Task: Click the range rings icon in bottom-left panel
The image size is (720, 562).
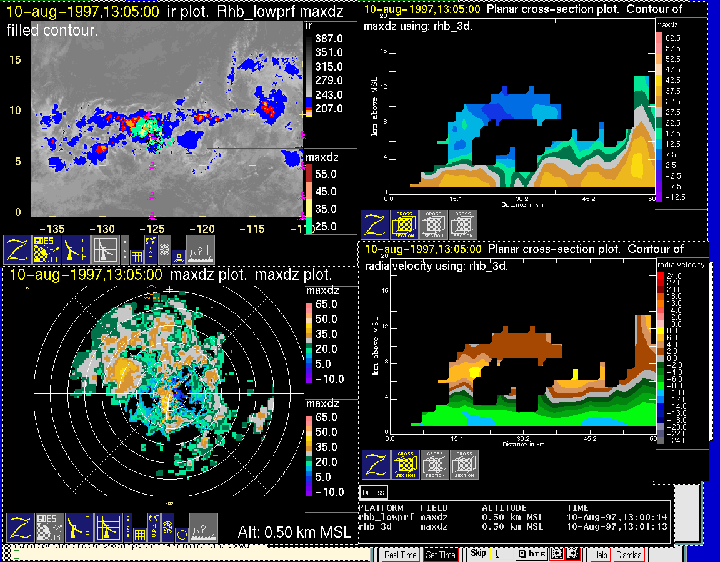Action: [x=167, y=528]
